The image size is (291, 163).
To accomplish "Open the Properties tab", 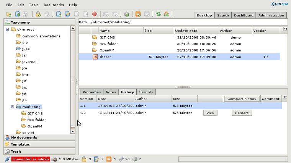I will point(92,92).
